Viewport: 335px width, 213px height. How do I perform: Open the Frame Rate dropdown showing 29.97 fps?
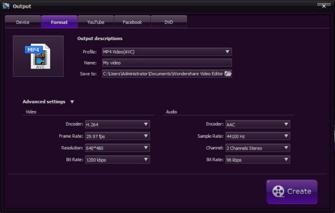click(x=117, y=136)
